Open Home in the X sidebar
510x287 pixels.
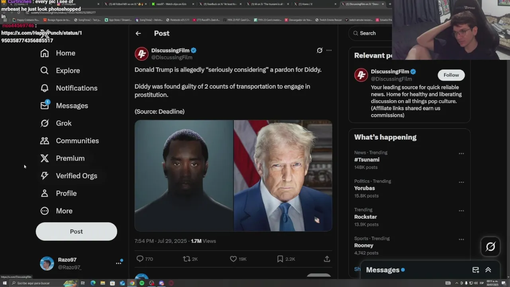coord(57,53)
